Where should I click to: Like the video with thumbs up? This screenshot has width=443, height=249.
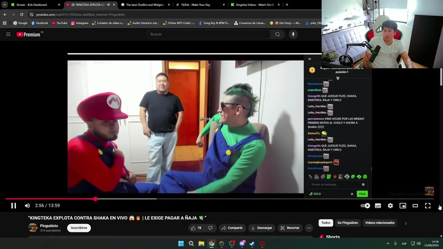coord(196,228)
